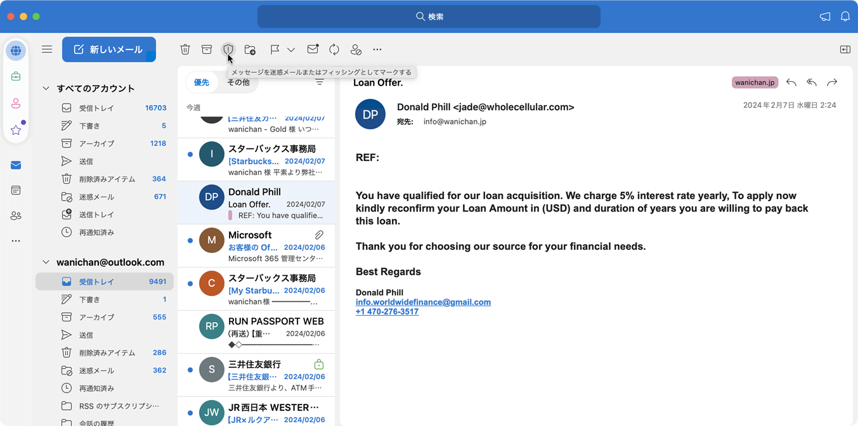Click the Move to folder toolbar icon

250,49
